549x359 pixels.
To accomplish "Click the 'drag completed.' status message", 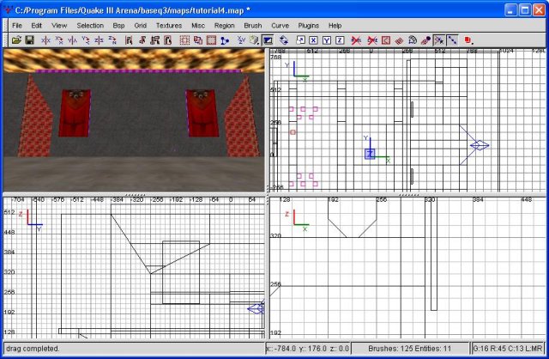I will tap(33, 349).
